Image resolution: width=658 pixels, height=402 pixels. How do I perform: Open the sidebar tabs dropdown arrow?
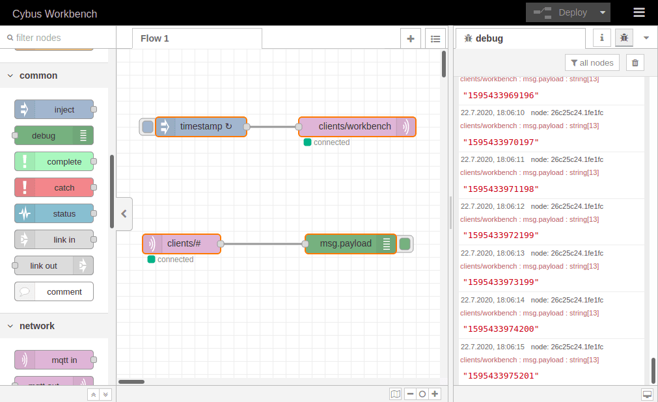coord(646,38)
